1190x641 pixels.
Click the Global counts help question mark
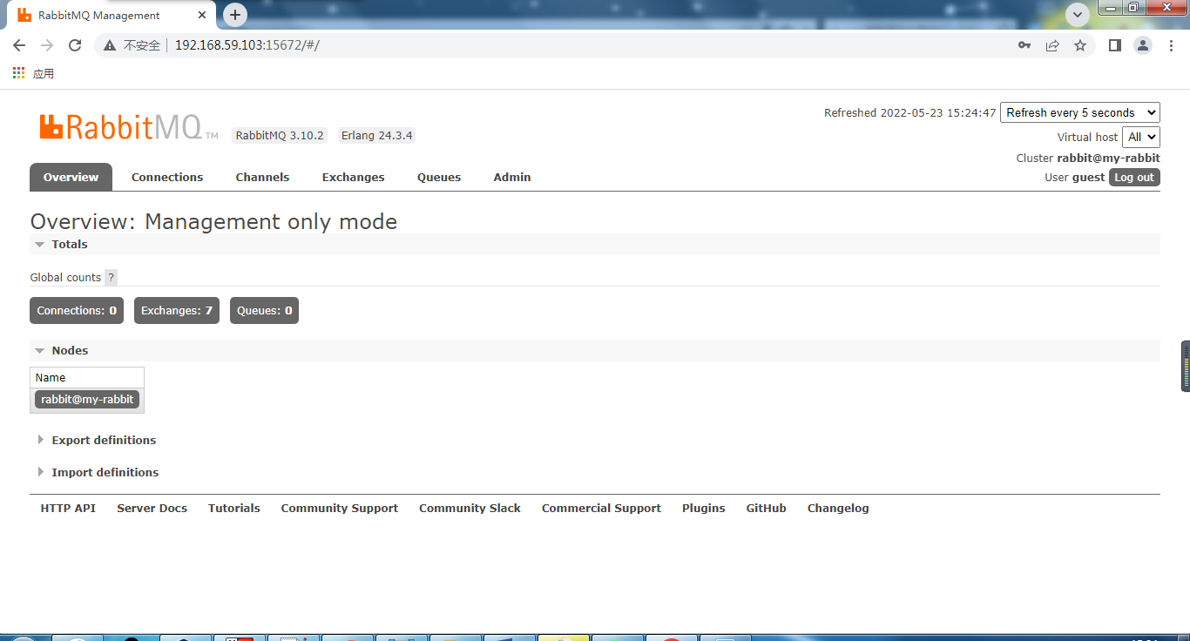(111, 278)
